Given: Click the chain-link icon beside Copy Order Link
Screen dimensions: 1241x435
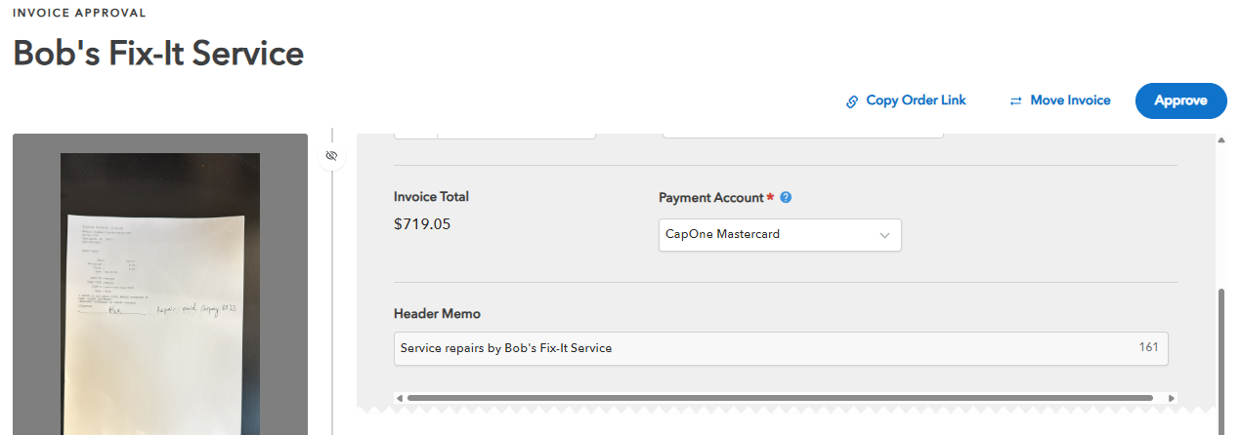Looking at the screenshot, I should 852,101.
